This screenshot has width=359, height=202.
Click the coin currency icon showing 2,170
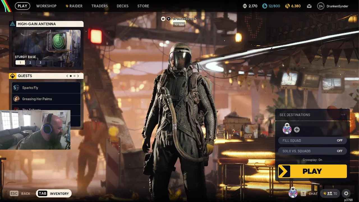[x=244, y=6]
